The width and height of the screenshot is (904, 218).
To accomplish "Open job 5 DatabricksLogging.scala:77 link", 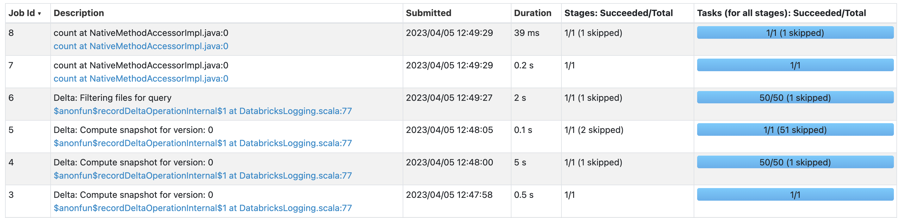I will [202, 143].
